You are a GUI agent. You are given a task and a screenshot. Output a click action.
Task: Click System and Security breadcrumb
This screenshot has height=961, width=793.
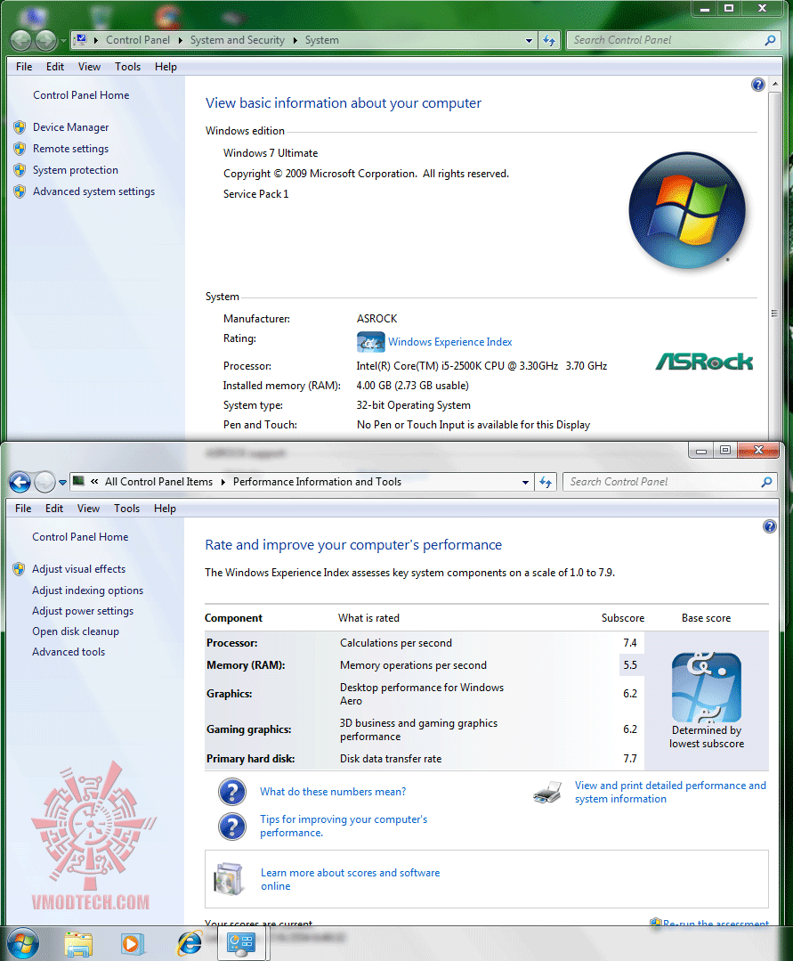pos(238,40)
